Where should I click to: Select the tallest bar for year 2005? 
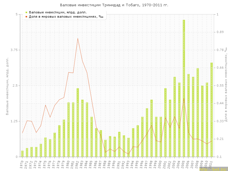pos(184,88)
